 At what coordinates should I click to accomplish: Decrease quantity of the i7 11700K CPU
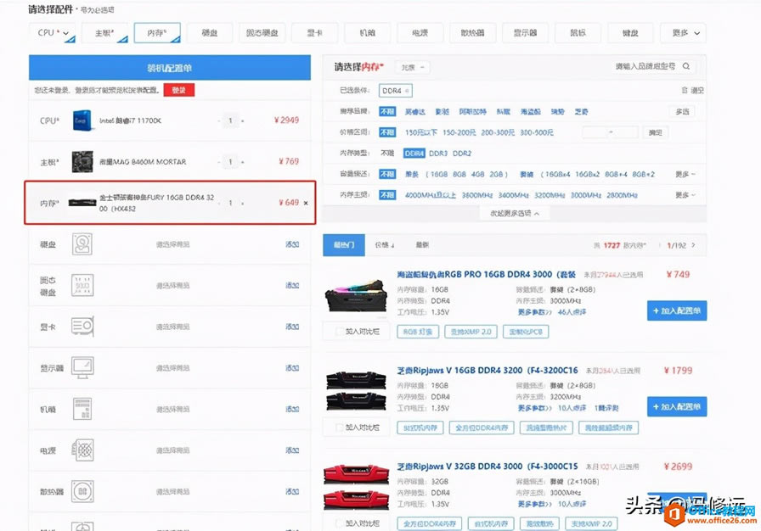tap(219, 120)
